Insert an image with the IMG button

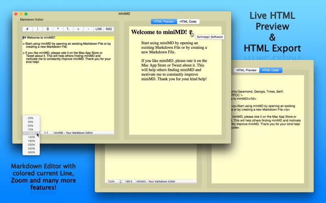[109, 29]
